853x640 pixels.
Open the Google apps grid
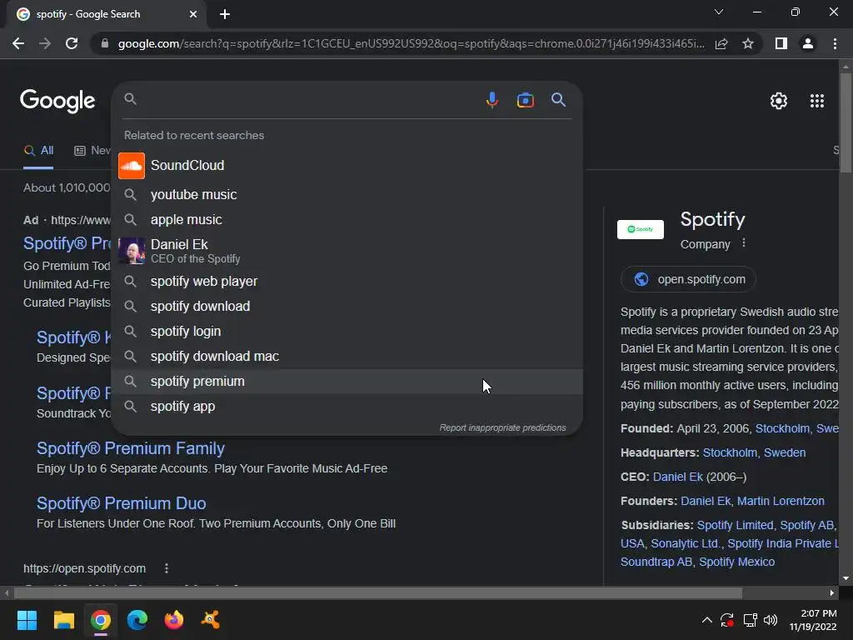[816, 101]
